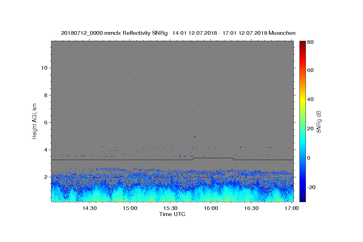Click the colorbar value 40
This screenshot has height=242, width=363.
point(311,99)
